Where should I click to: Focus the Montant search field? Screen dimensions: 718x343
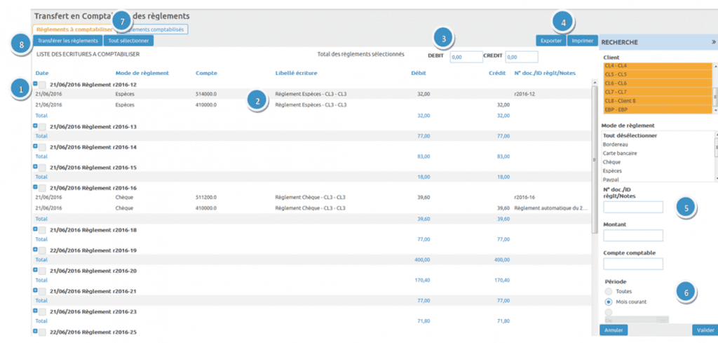[x=633, y=236]
